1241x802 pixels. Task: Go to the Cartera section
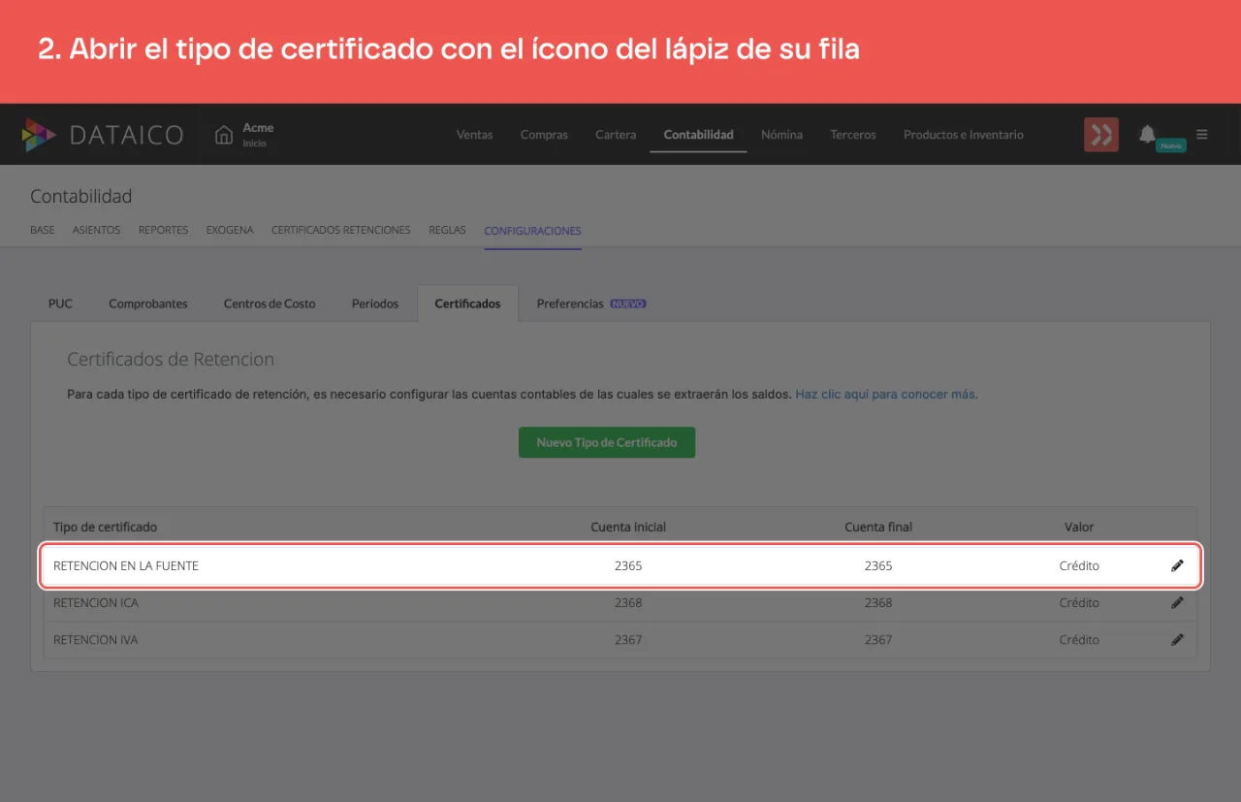(616, 135)
